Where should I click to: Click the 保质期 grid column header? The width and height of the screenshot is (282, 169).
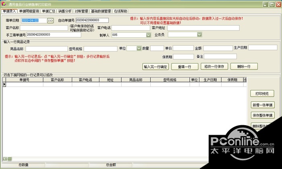point(232,80)
